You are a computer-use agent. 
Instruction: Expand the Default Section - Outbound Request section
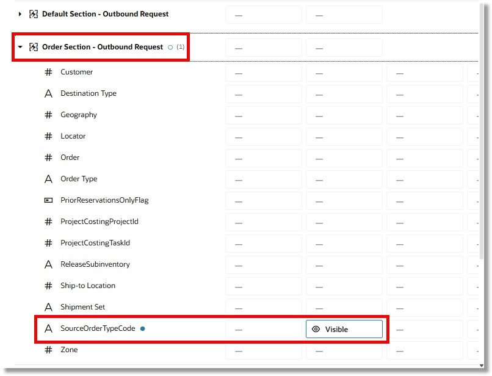[x=19, y=14]
